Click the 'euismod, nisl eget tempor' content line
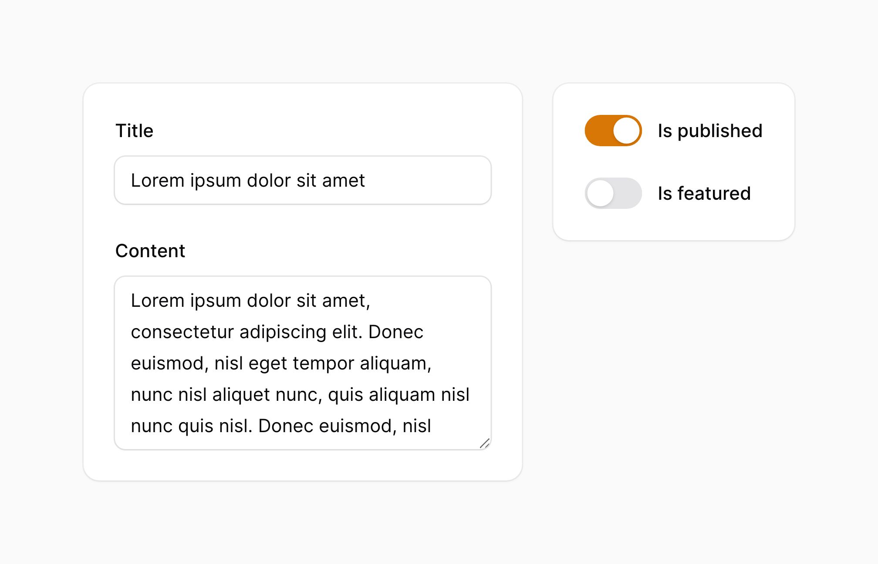The image size is (878, 564). point(281,363)
